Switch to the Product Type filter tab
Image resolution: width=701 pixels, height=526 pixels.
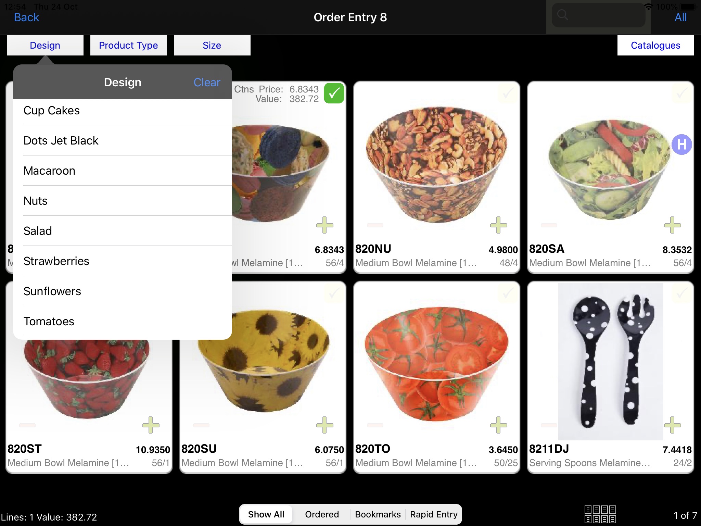click(x=128, y=45)
